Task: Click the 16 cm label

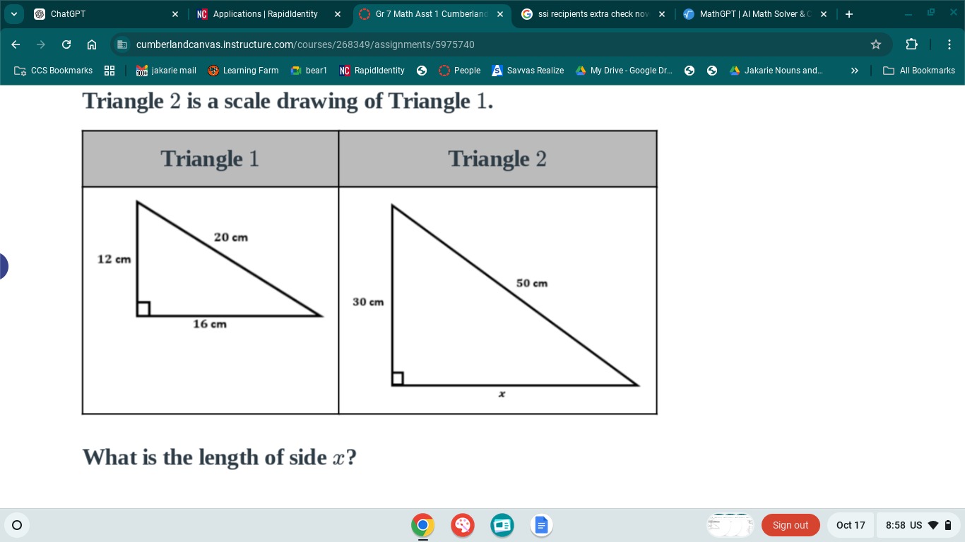Action: [x=210, y=324]
